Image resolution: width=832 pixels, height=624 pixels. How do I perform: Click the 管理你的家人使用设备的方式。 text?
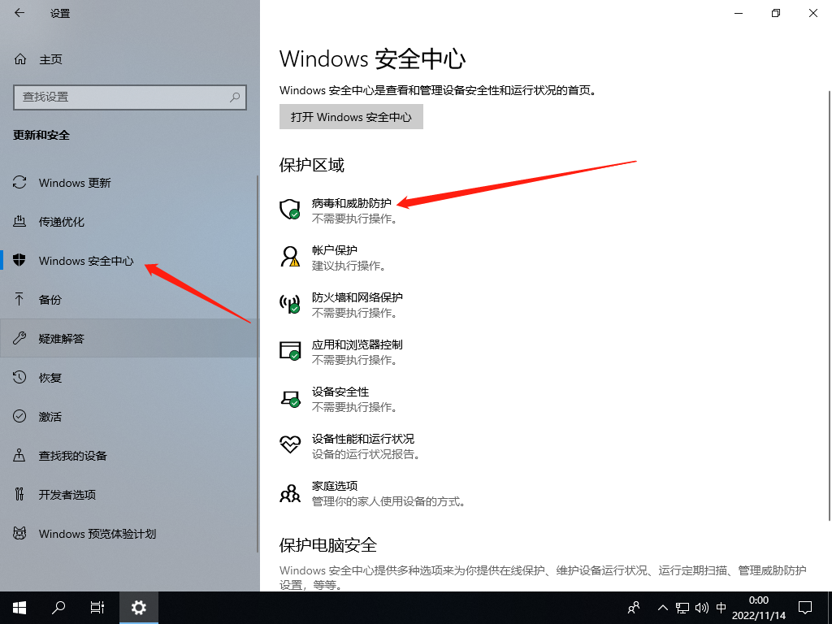389,501
